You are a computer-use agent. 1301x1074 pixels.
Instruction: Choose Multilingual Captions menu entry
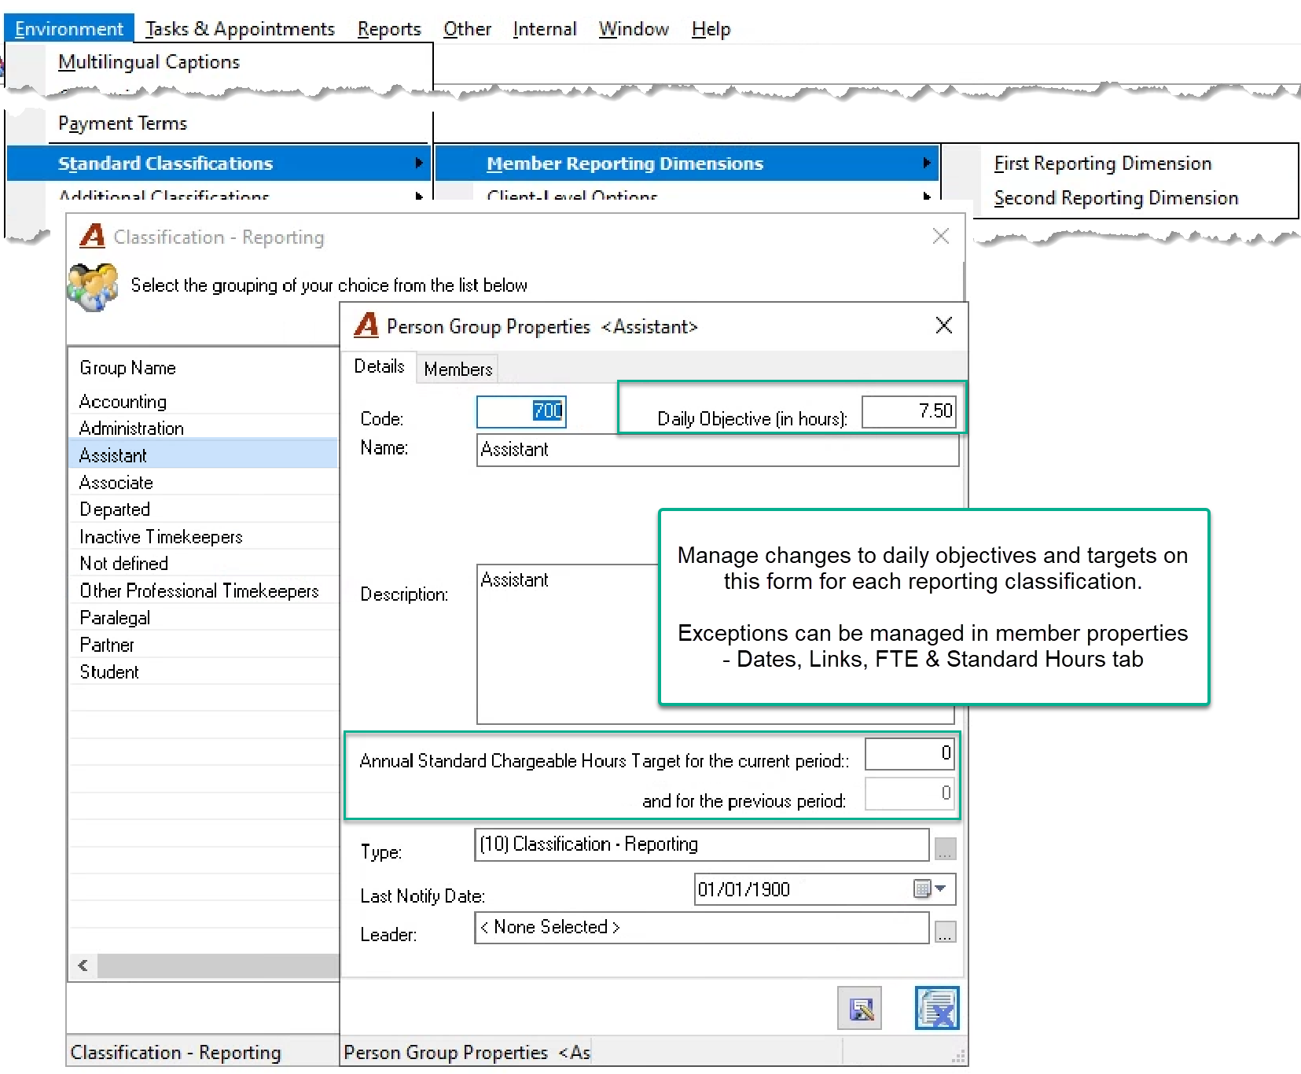coord(149,62)
